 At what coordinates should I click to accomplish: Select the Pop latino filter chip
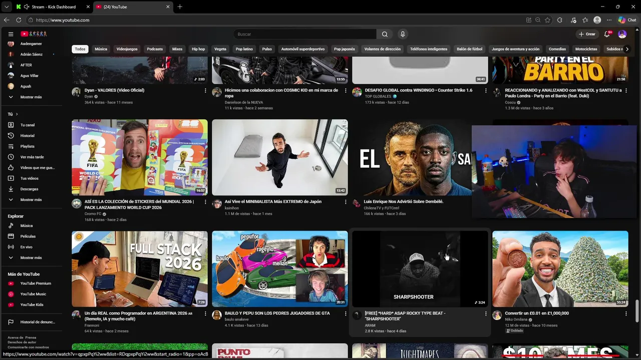click(x=244, y=49)
